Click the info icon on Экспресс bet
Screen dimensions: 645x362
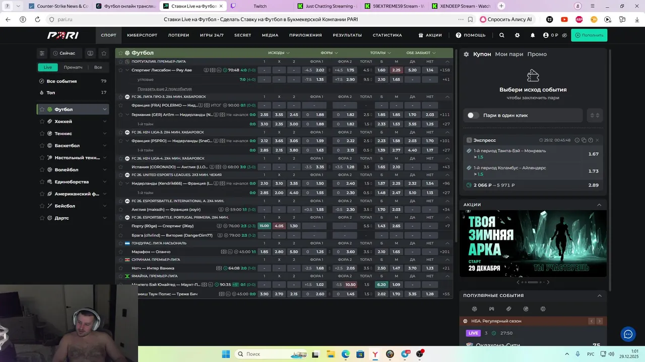pos(576,140)
